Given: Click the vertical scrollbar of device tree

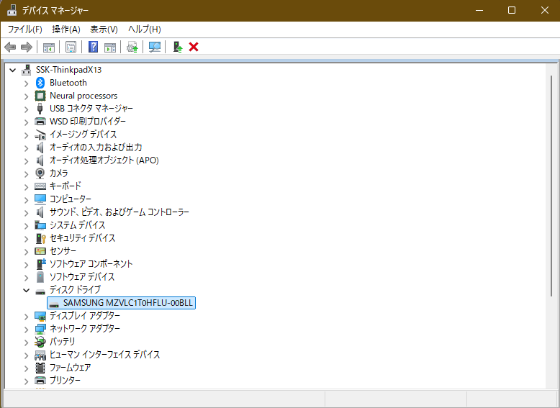Looking at the screenshot, I should pos(551,216).
